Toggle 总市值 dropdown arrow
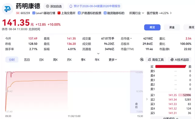The height and width of the screenshot is (119, 195). click(131, 39)
